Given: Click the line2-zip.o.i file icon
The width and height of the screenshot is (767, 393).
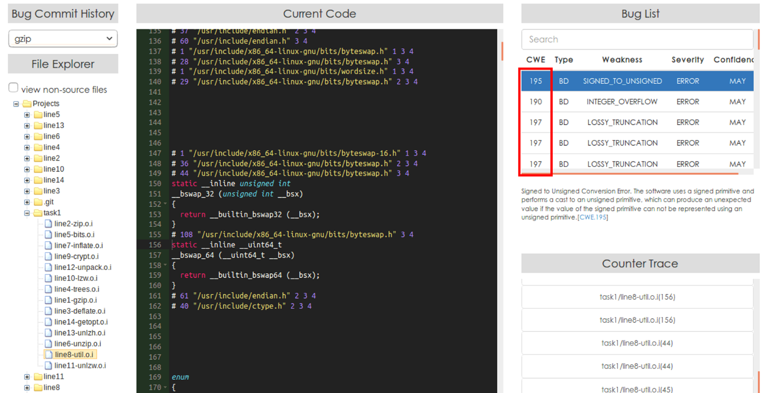Looking at the screenshot, I should pyautogui.click(x=48, y=224).
